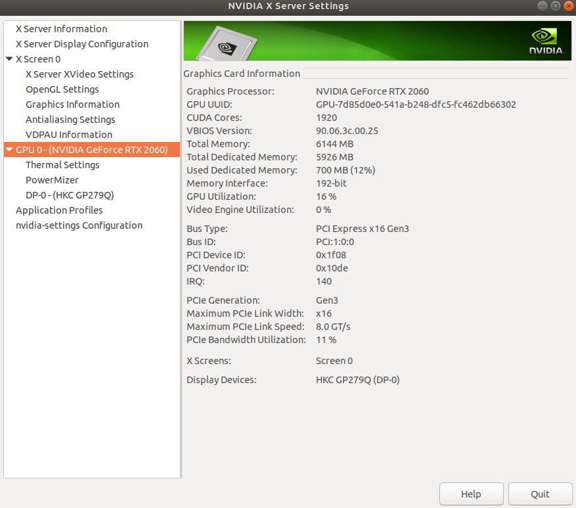Click the window title NVIDIA X Server Settings
The height and width of the screenshot is (508, 576).
click(x=288, y=6)
